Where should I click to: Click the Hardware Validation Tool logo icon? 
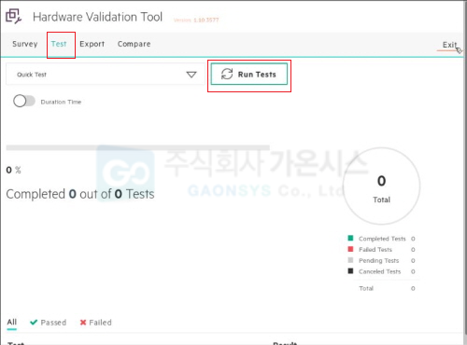click(x=13, y=16)
